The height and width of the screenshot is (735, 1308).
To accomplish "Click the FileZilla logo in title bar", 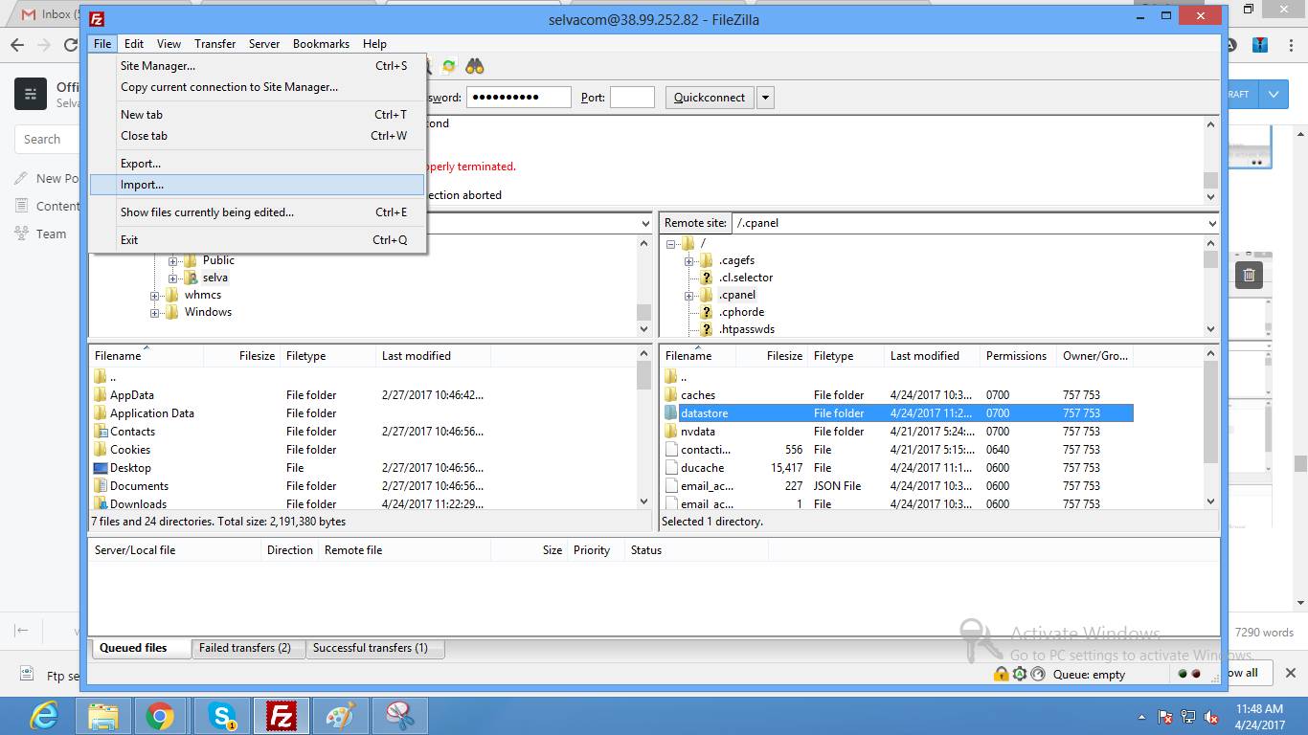I will (96, 19).
